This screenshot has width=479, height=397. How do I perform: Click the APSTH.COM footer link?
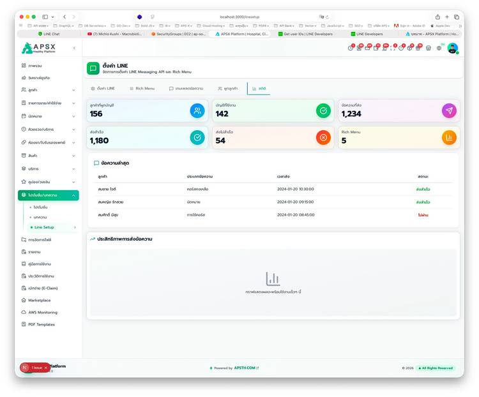click(246, 368)
